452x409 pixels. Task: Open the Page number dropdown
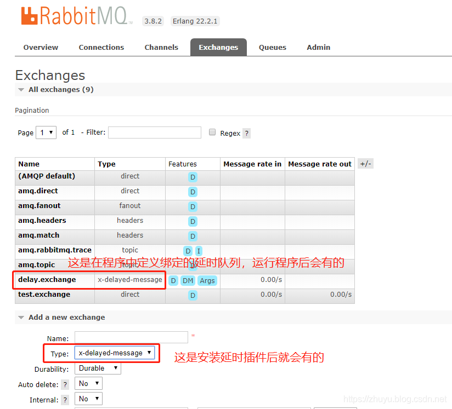[46, 133]
